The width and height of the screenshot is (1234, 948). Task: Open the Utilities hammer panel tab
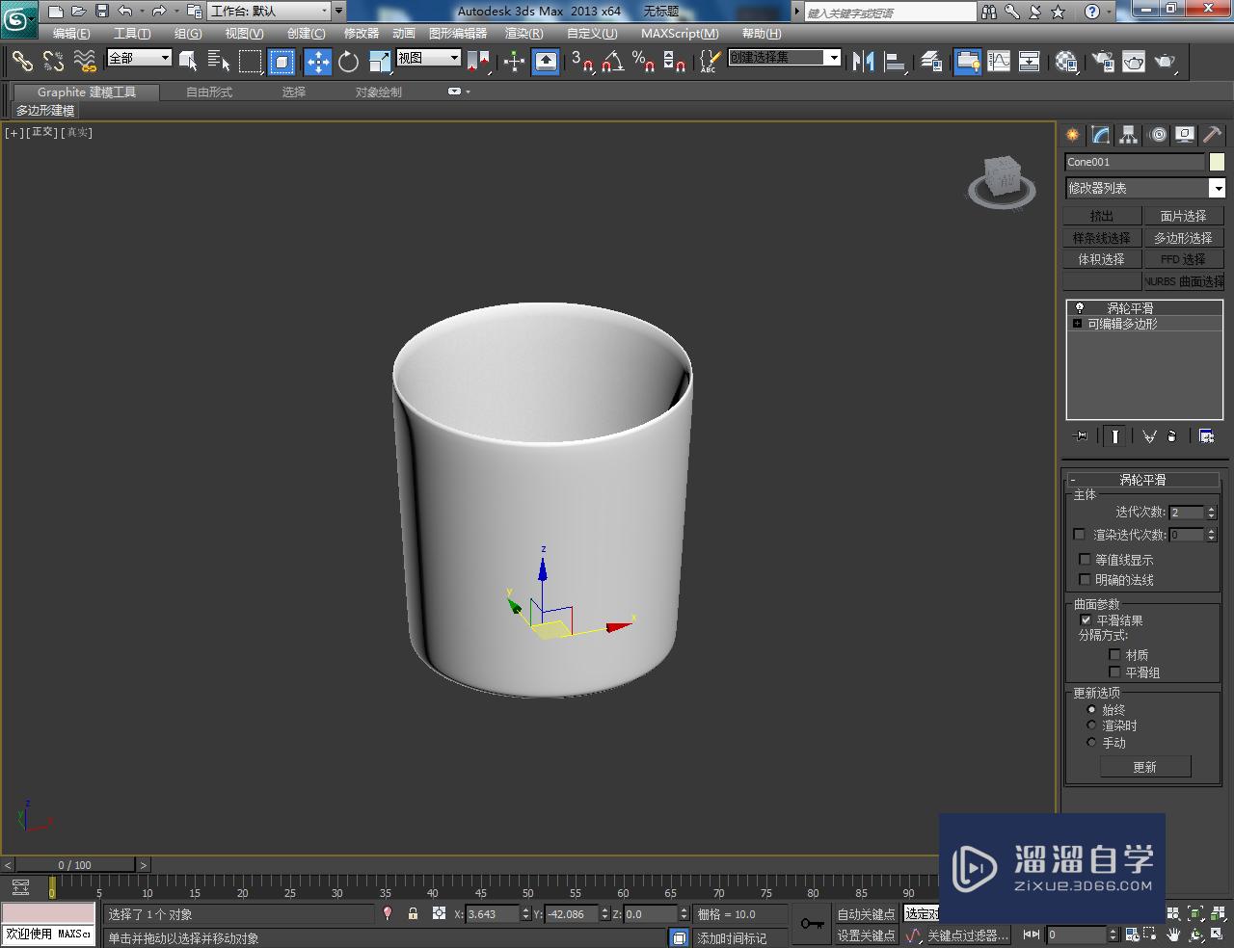1213,135
